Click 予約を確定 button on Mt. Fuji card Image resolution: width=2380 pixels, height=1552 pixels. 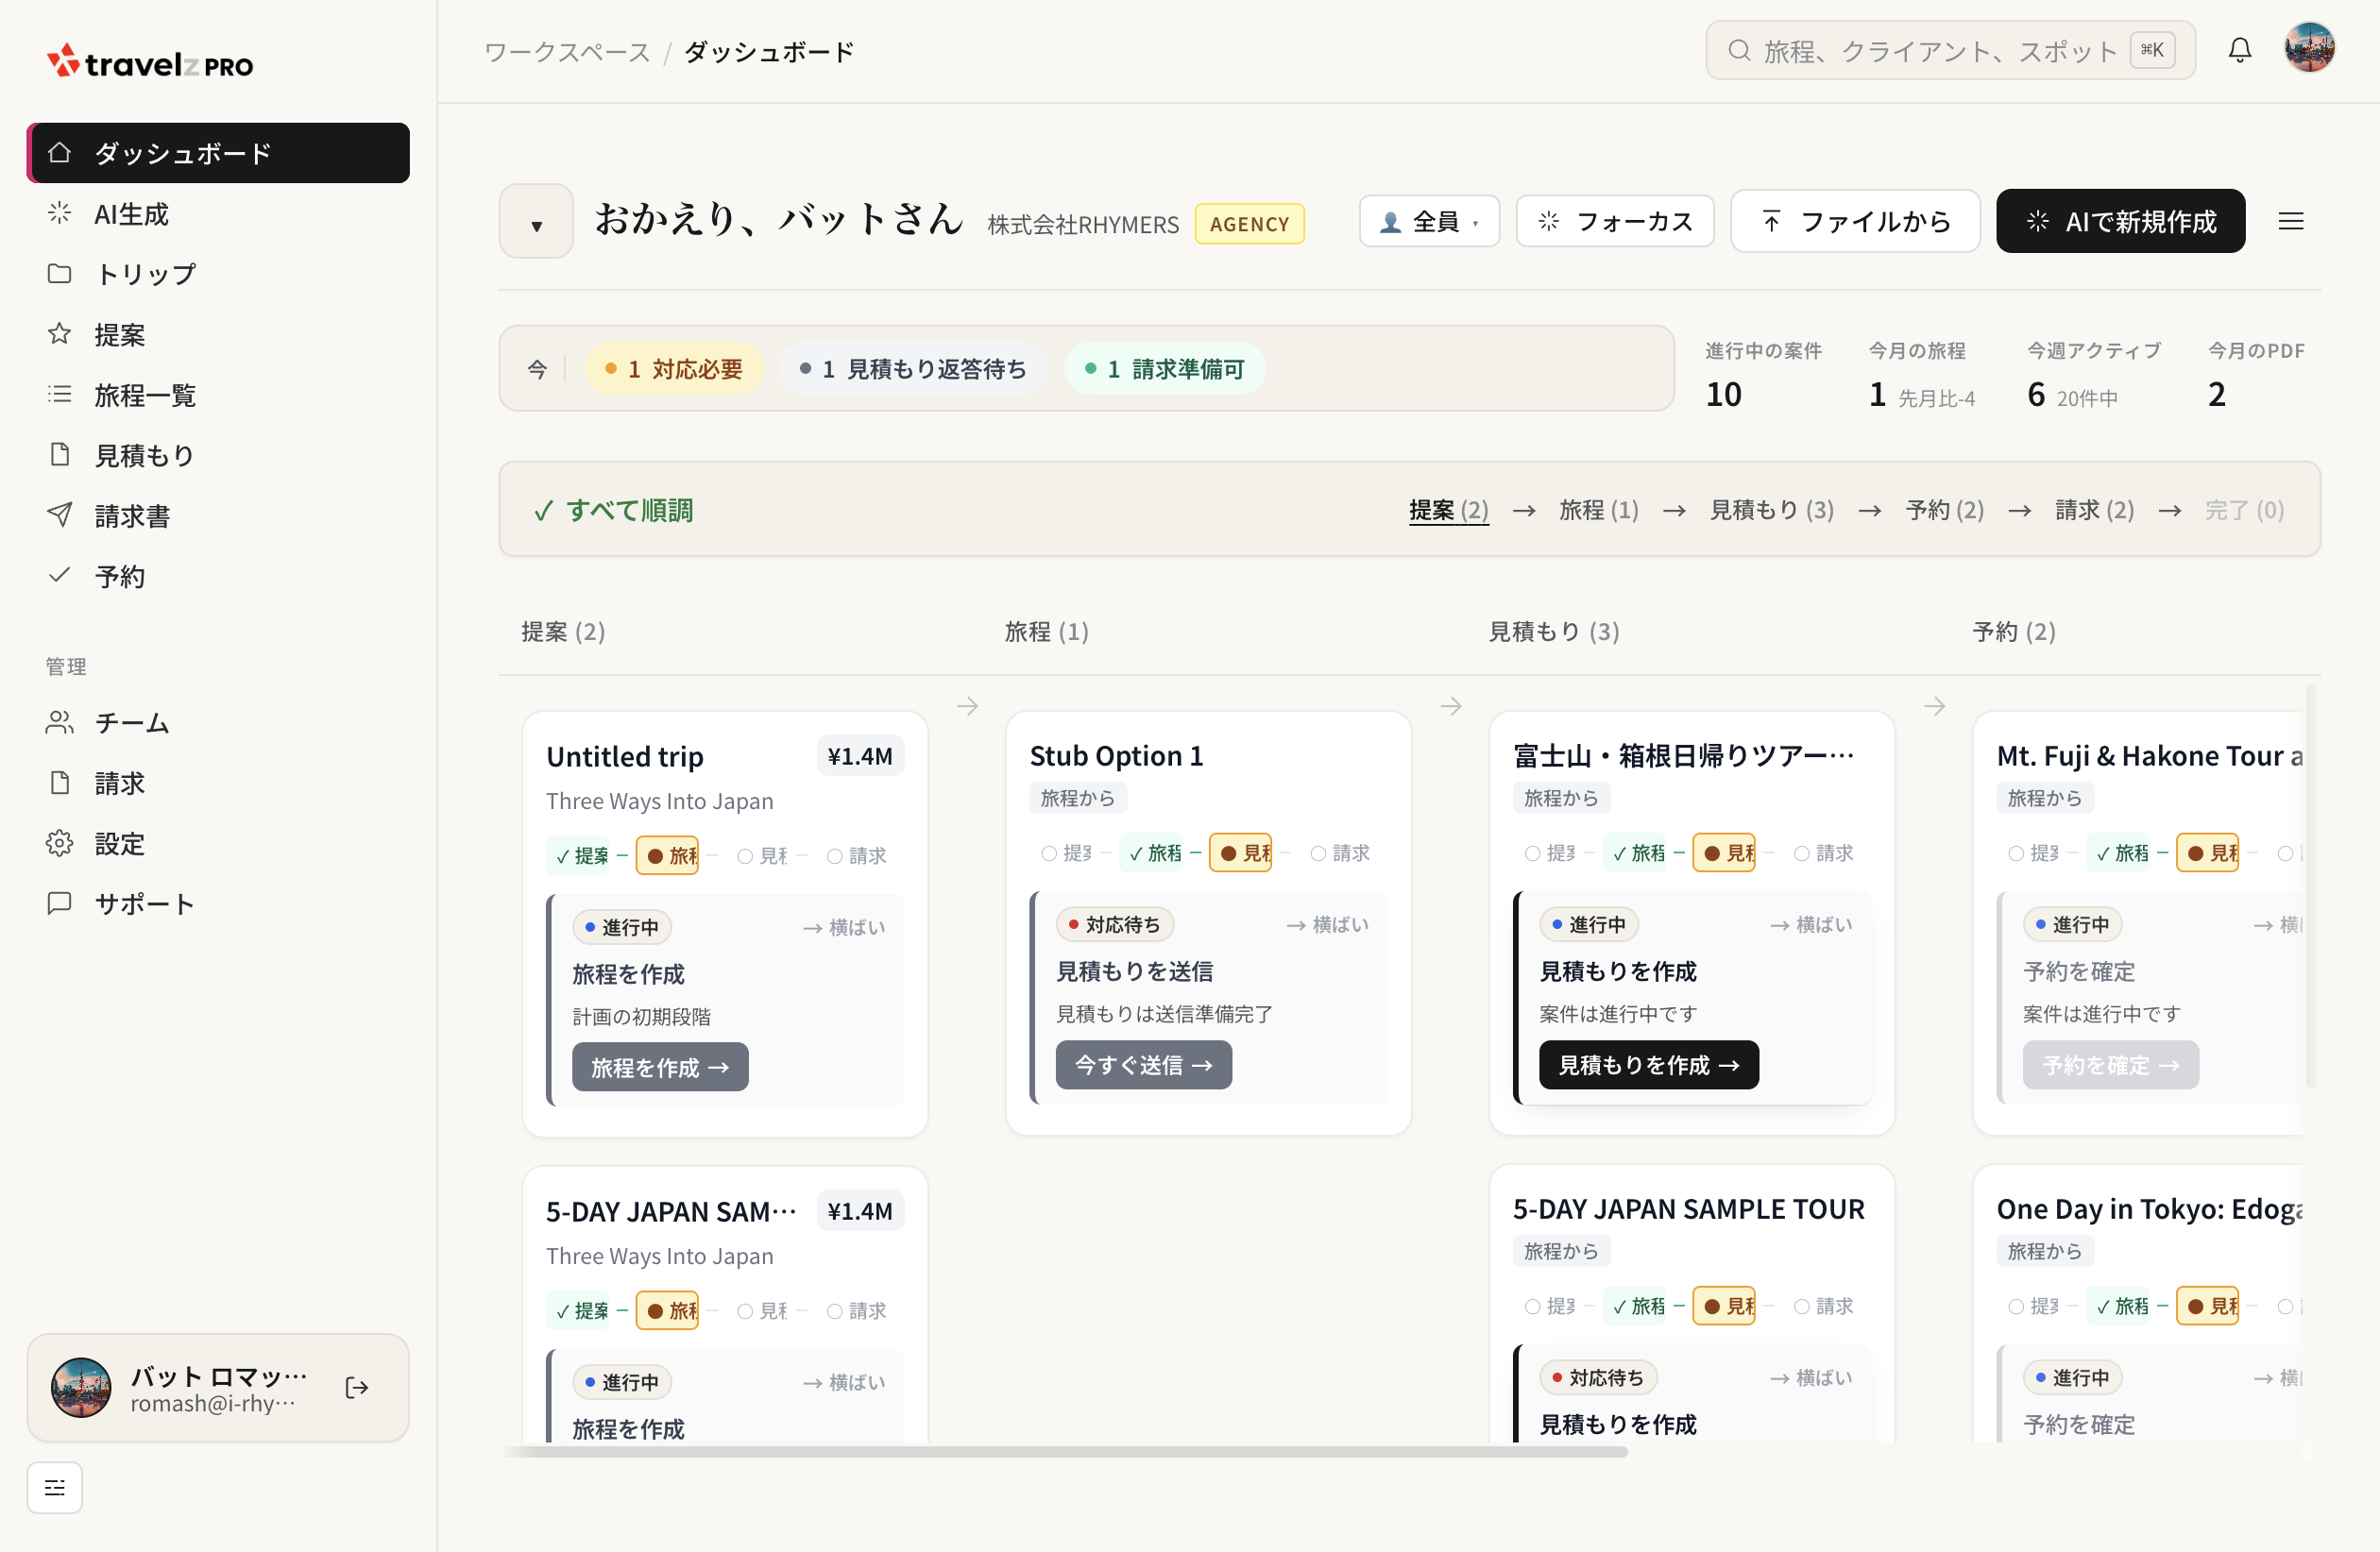[2111, 1065]
